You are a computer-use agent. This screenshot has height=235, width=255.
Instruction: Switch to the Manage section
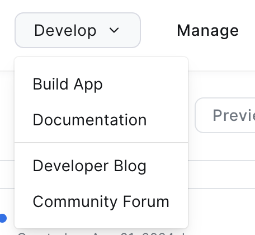click(x=207, y=31)
